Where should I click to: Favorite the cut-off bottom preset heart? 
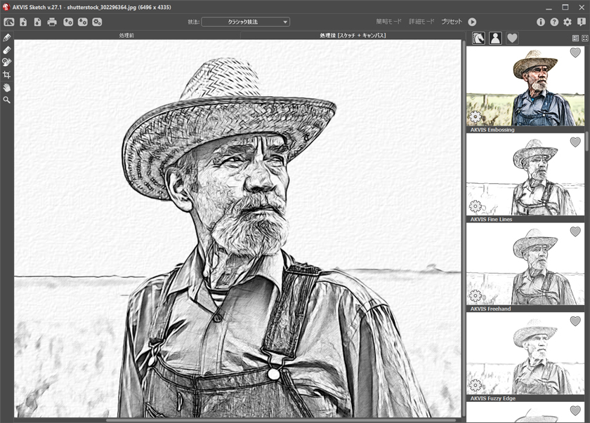[575, 410]
